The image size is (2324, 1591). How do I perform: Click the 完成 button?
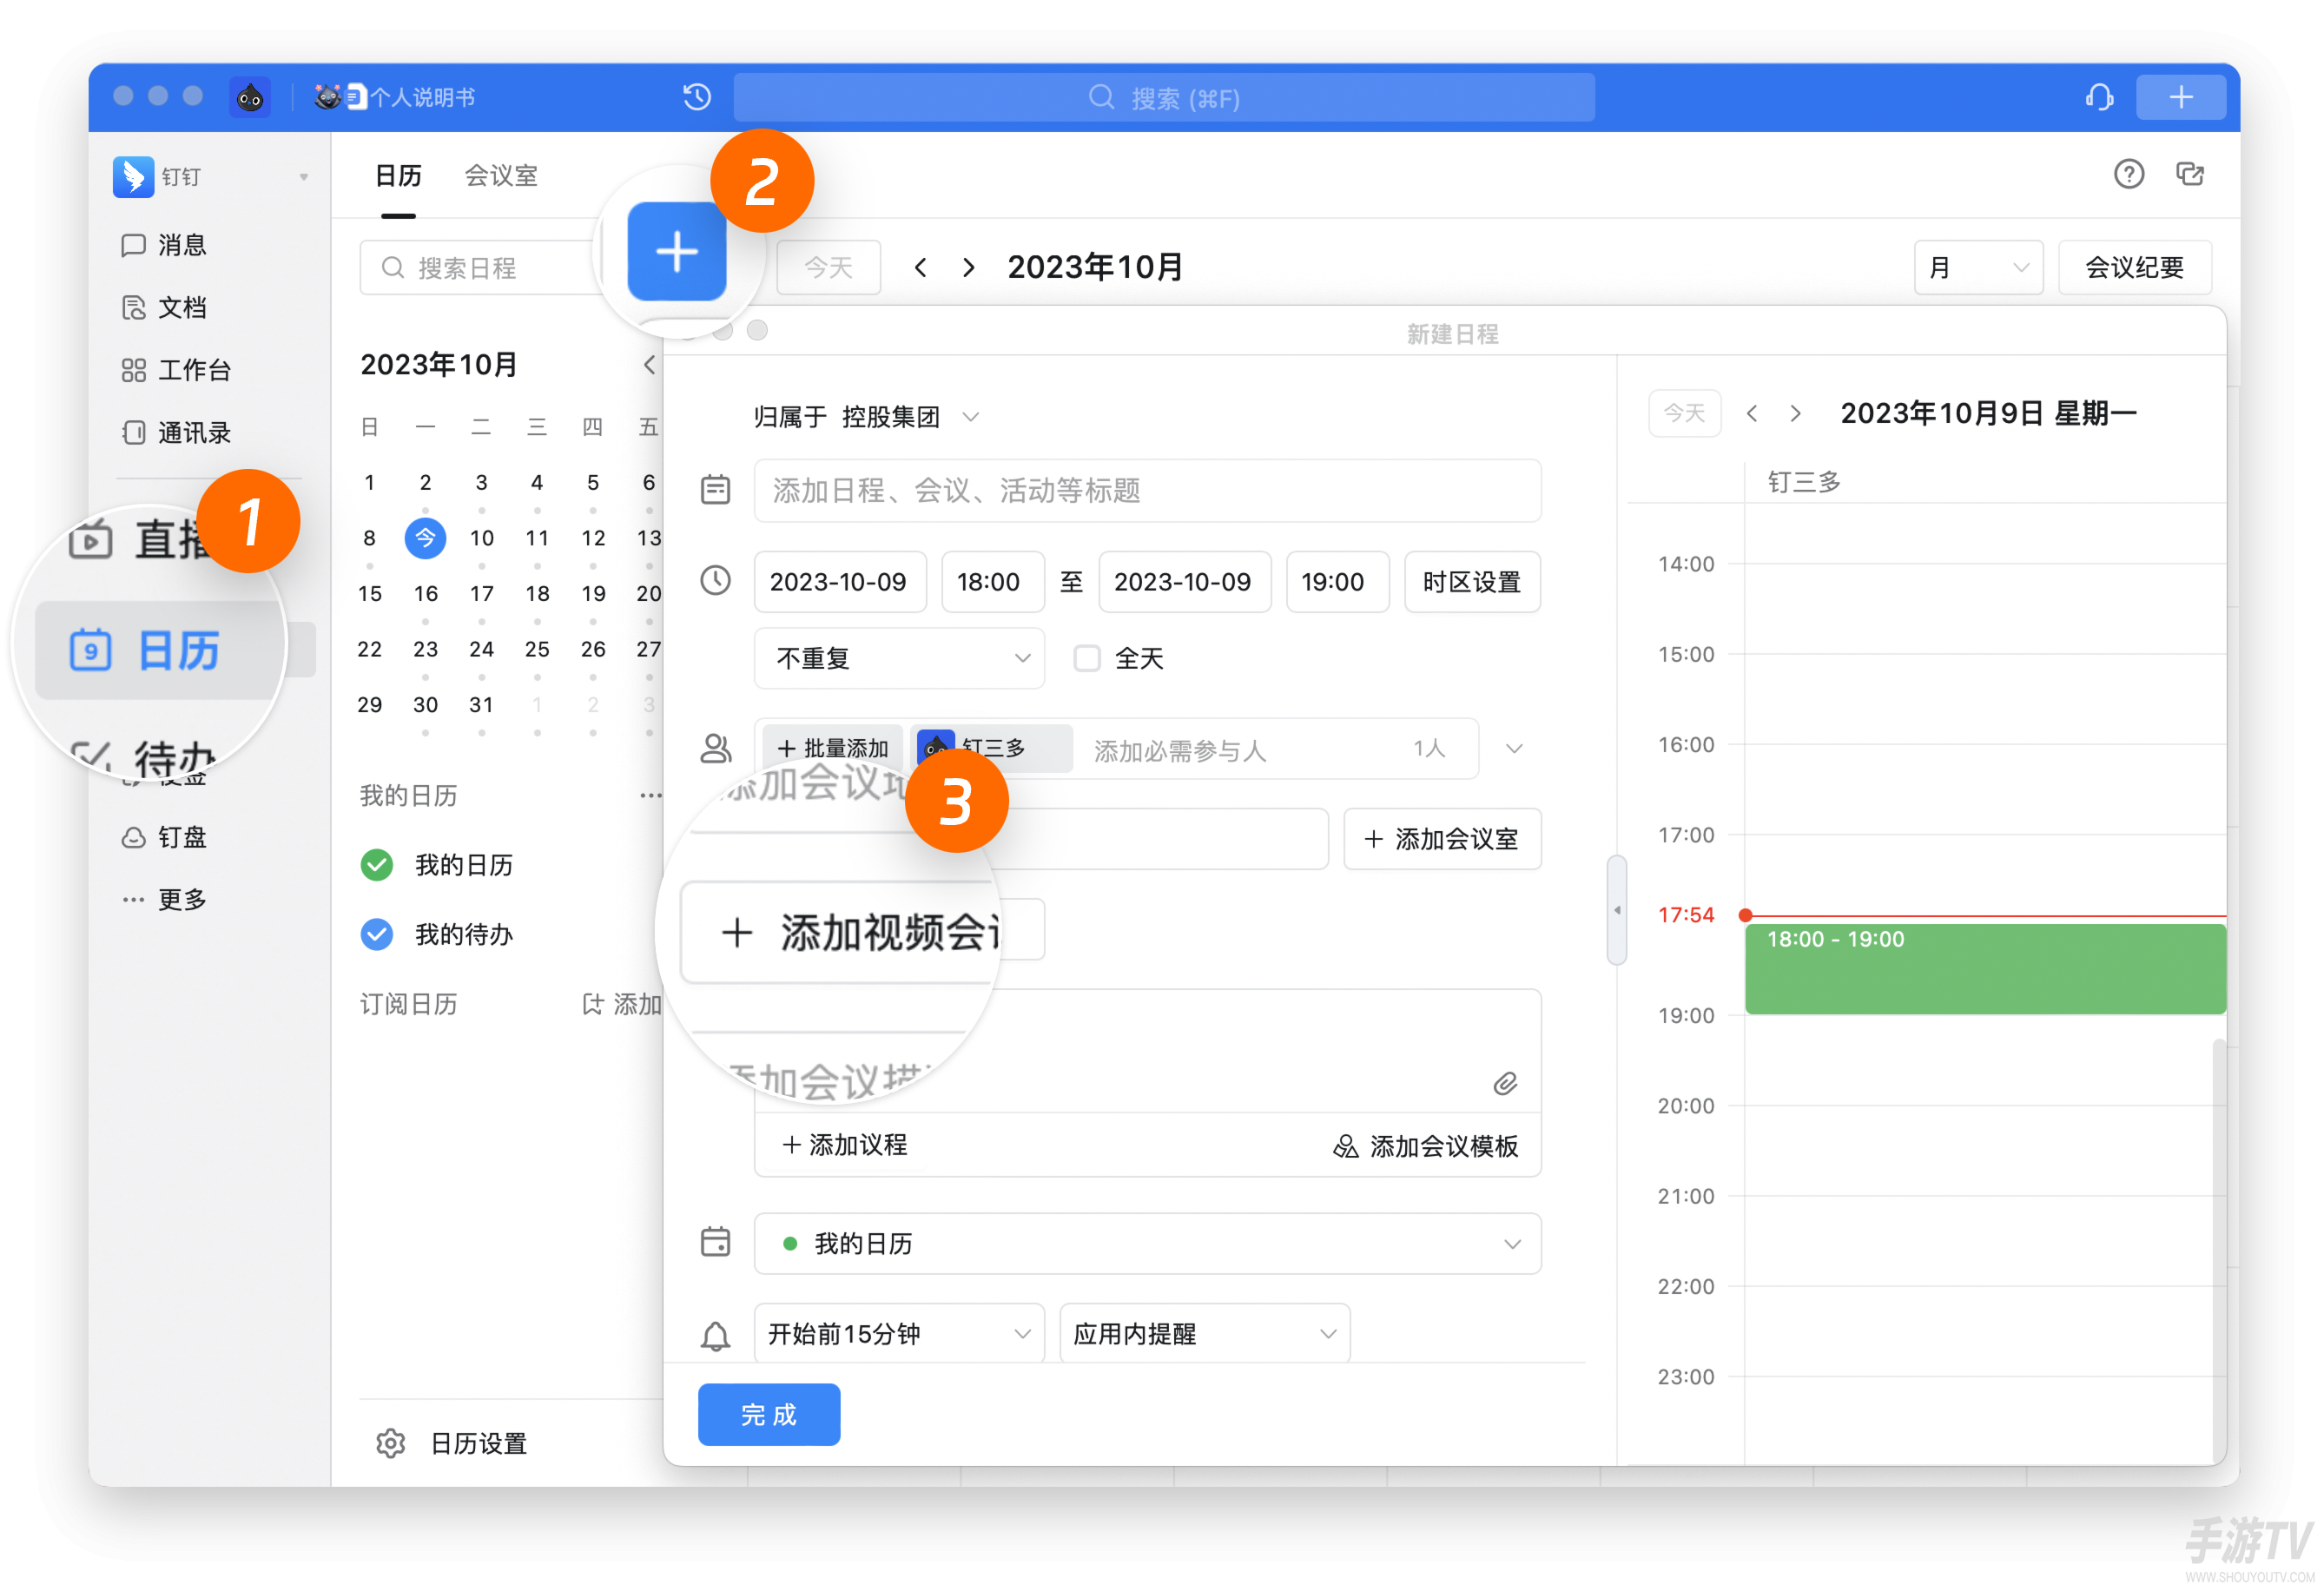[769, 1414]
